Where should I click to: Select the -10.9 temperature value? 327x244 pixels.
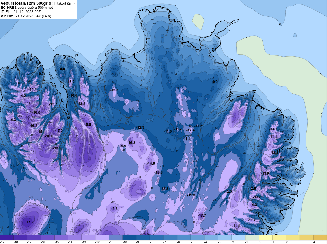[x=214, y=82]
